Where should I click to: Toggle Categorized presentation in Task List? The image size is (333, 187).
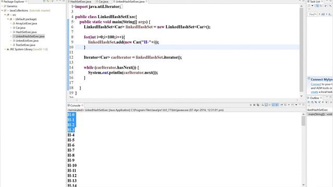pyautogui.click(x=317, y=6)
